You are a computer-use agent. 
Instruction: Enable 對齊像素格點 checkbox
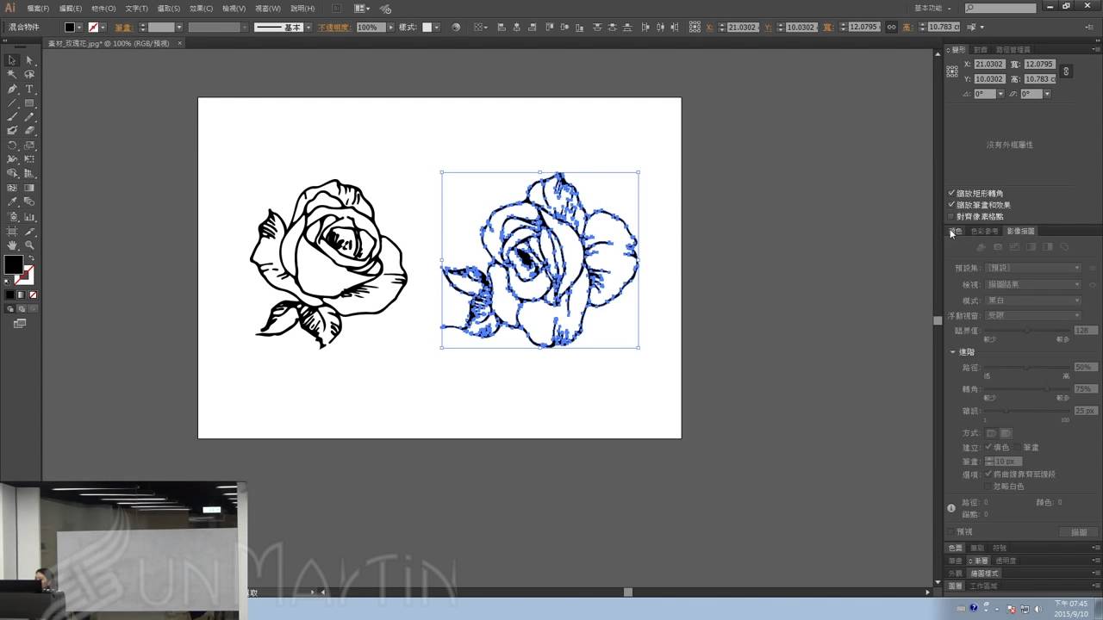click(952, 216)
